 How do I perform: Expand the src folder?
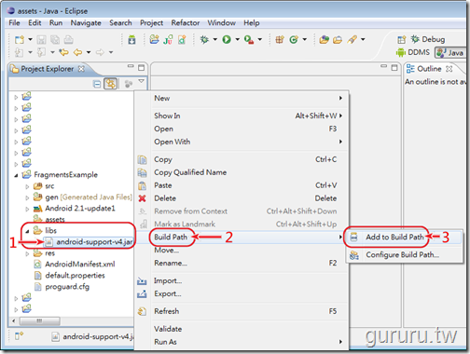pyautogui.click(x=27, y=186)
